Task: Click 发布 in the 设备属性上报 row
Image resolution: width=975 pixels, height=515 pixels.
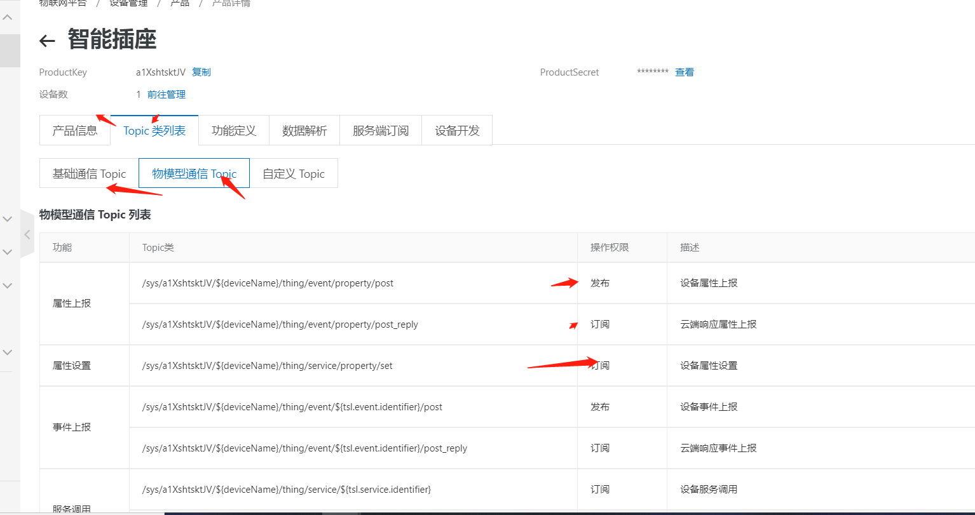Action: (x=600, y=283)
